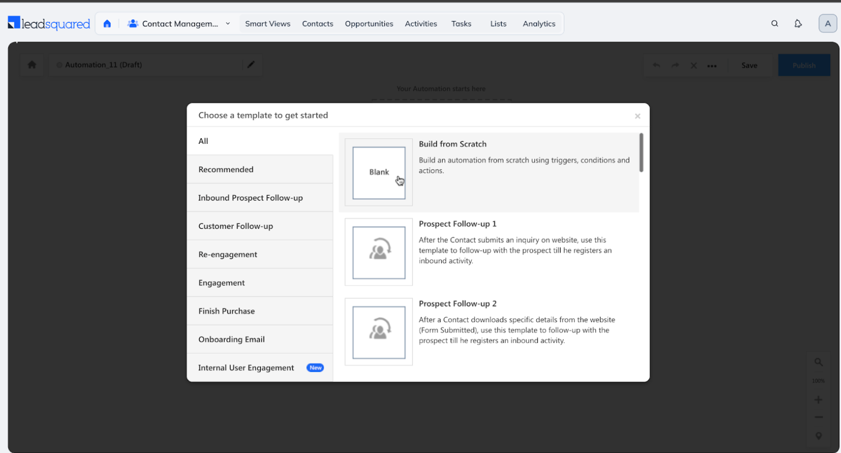
Task: Click the template list scrollbar
Action: (641, 153)
